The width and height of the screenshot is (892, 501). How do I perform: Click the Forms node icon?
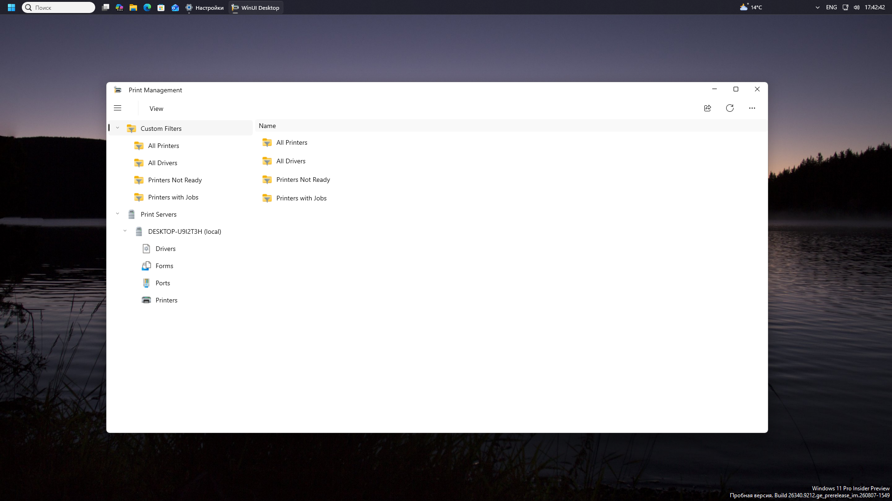(146, 266)
